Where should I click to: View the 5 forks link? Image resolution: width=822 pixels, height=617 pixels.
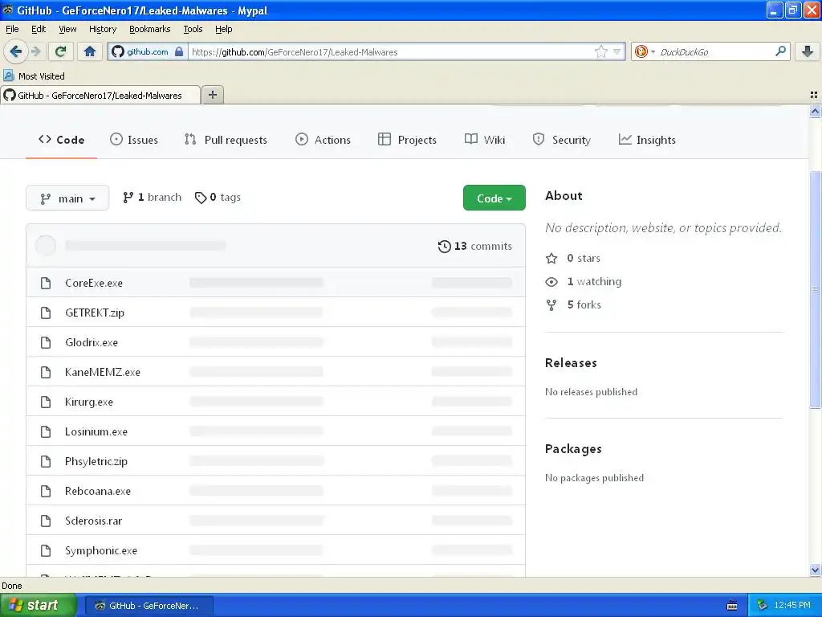(x=573, y=304)
